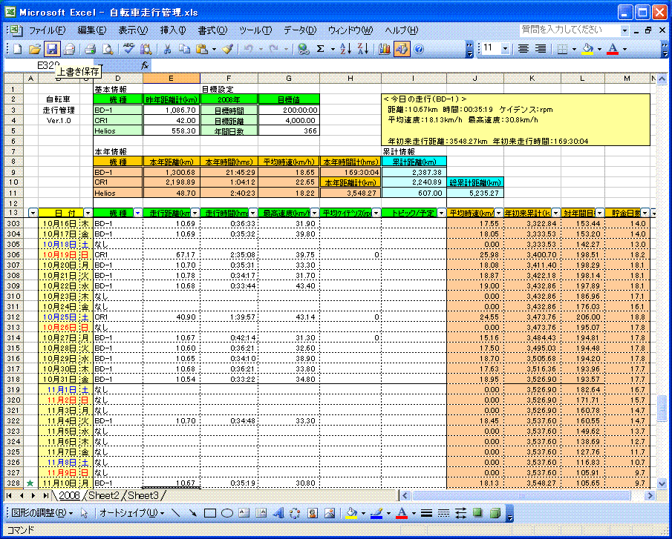Image resolution: width=672 pixels, height=539 pixels.
Task: Open the 編集 menu
Action: [92, 30]
